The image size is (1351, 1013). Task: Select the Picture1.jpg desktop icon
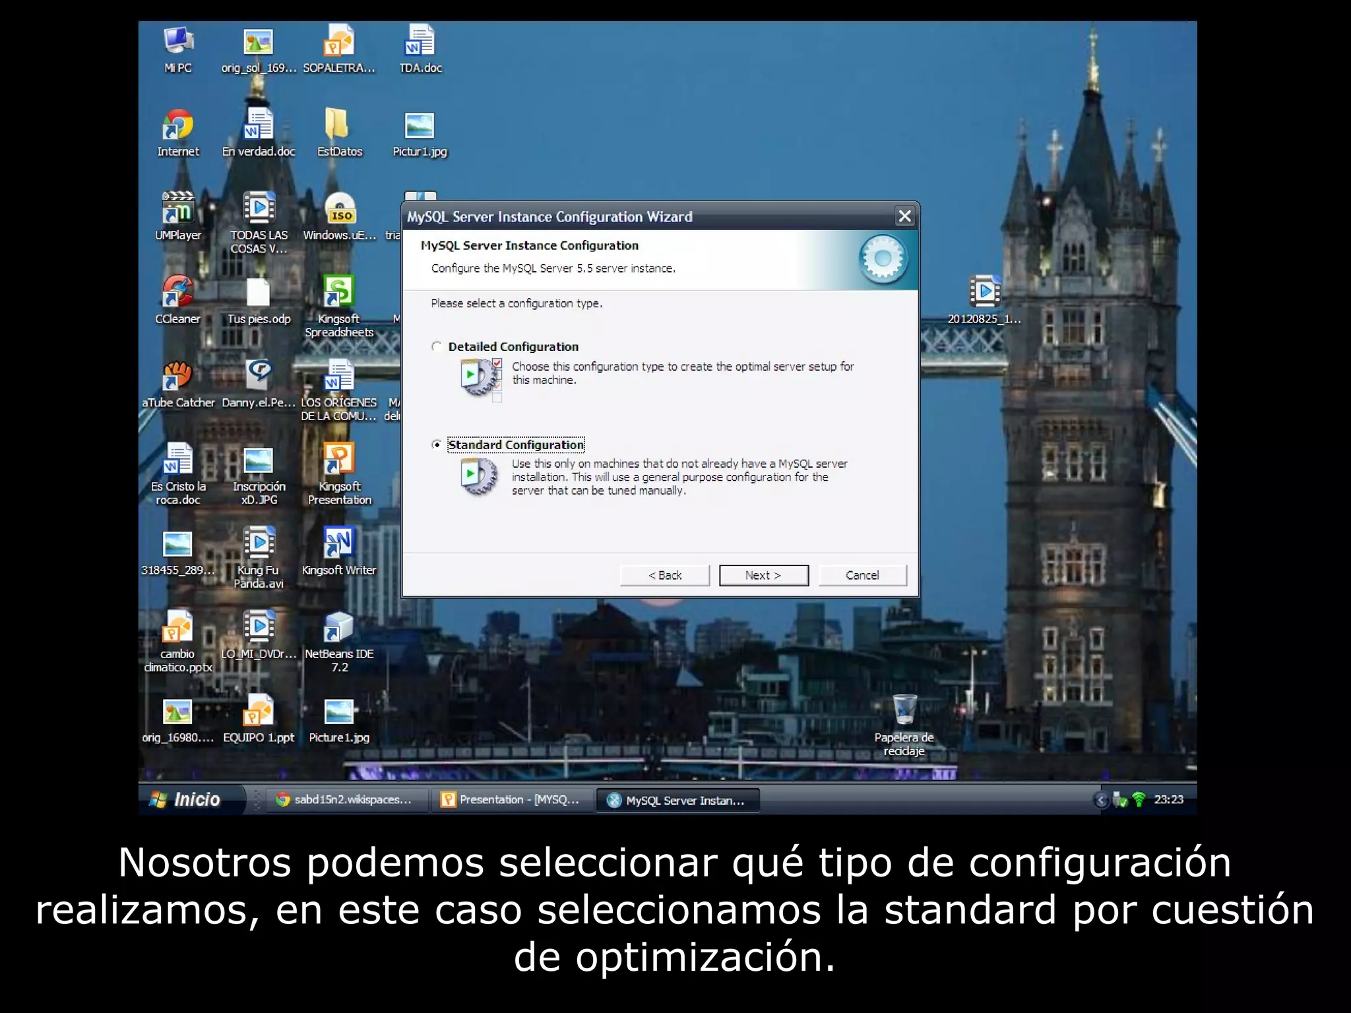339,712
